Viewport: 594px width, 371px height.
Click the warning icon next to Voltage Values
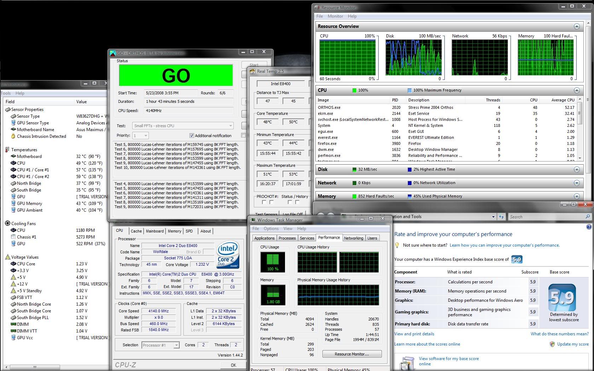click(x=7, y=257)
